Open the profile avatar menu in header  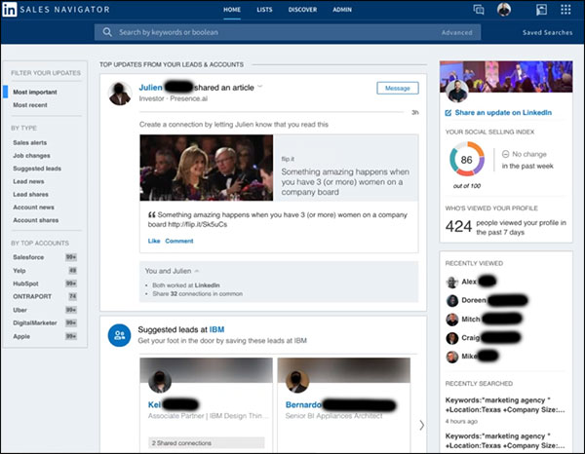[504, 10]
